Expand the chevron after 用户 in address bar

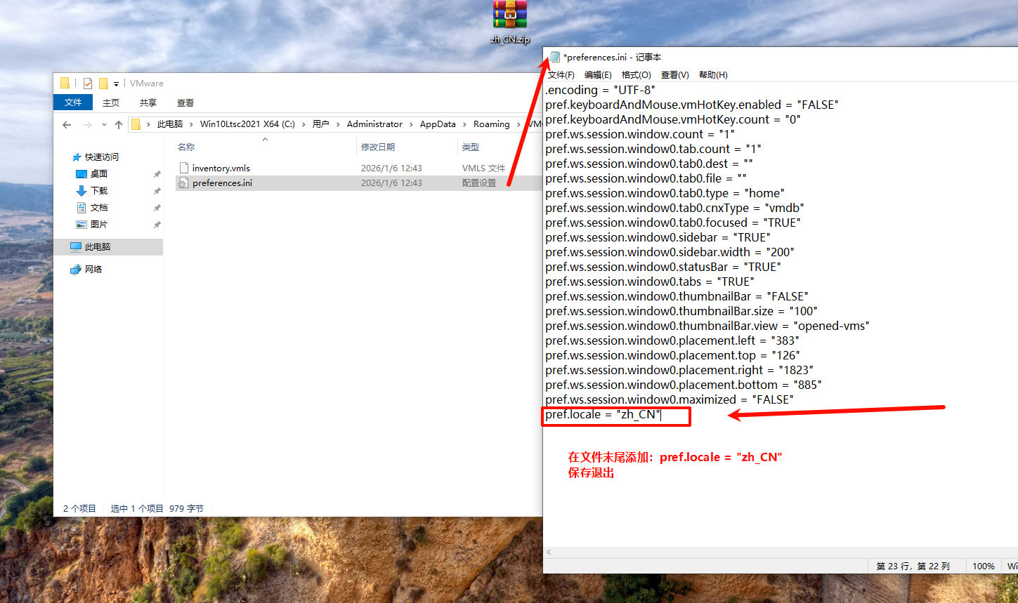coord(338,124)
